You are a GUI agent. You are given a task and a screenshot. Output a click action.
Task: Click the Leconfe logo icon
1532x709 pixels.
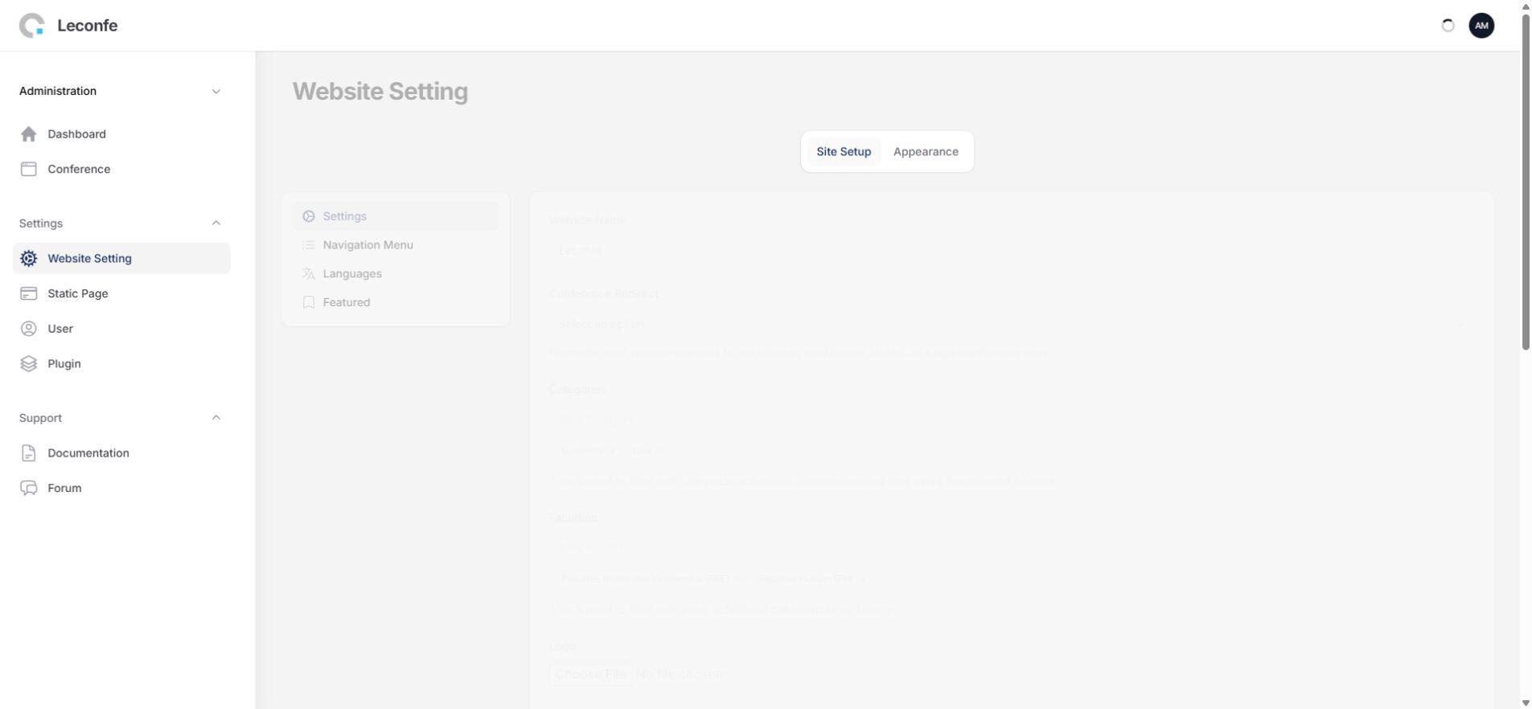32,26
